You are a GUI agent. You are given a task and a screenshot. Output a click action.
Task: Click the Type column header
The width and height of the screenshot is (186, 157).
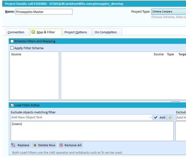pyautogui.click(x=170, y=54)
